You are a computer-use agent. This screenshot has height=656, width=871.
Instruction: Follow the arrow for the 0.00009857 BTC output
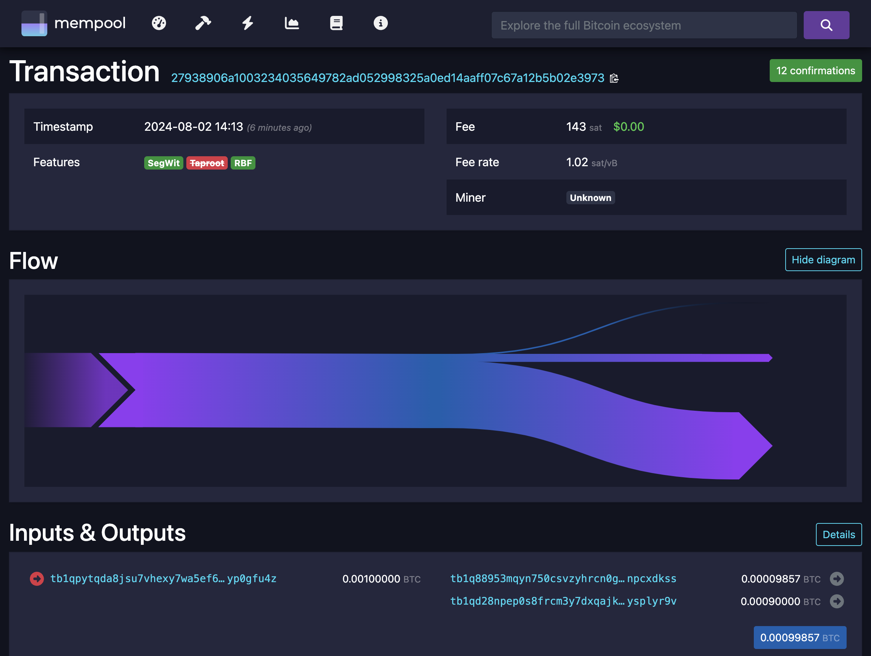836,578
